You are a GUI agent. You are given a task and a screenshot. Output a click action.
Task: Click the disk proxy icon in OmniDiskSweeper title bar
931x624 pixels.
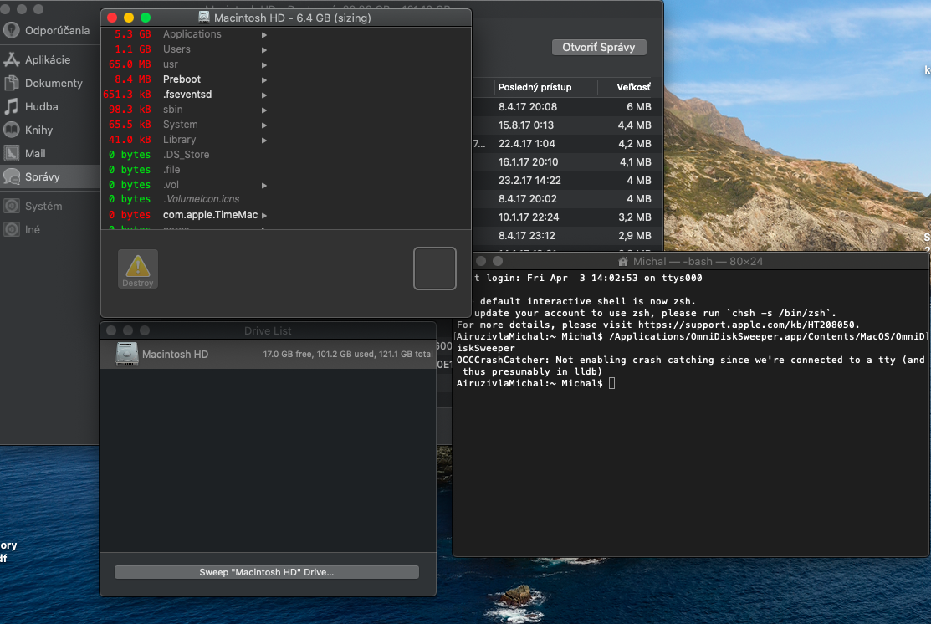point(203,18)
